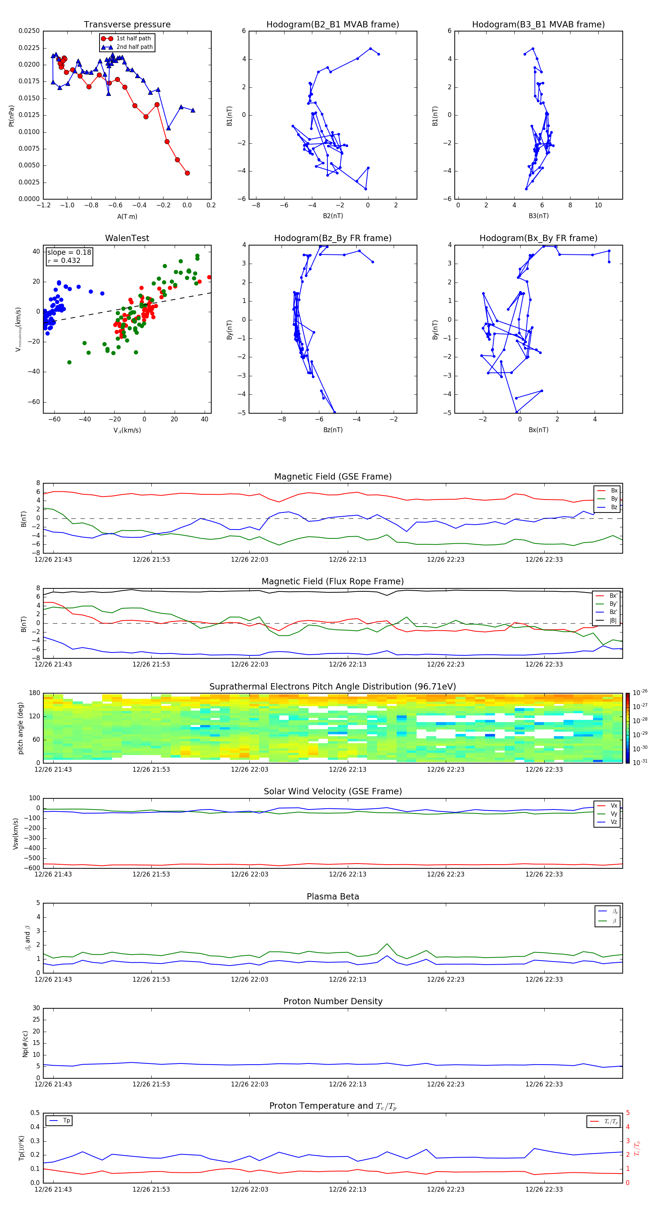This screenshot has width=666, height=1222.
Task: Click the "Hodogram(Bz_By FR frame)" title
Action: [333, 238]
